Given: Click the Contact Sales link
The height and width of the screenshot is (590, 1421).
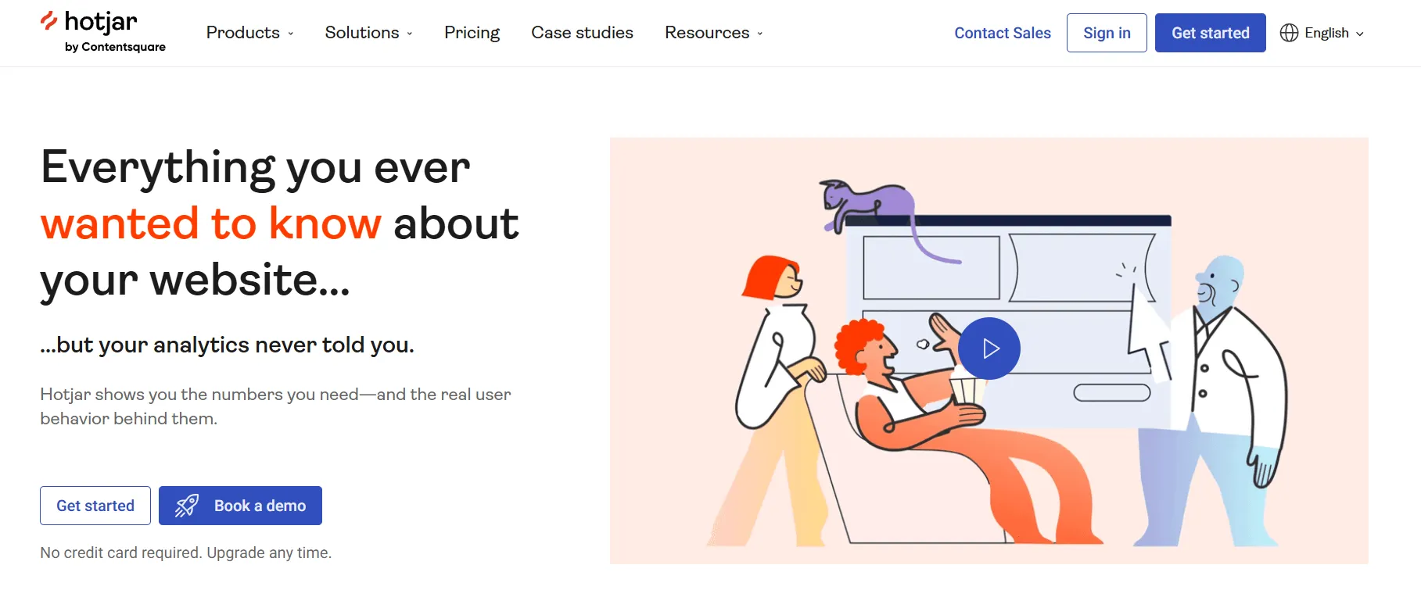Looking at the screenshot, I should pos(1003,33).
